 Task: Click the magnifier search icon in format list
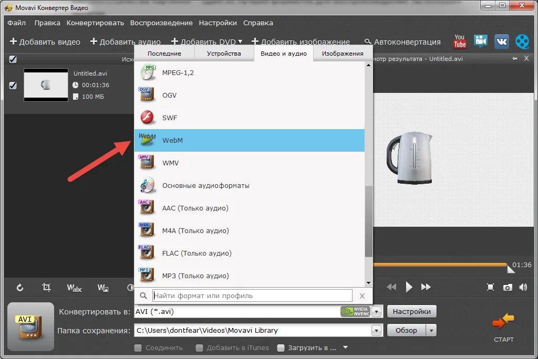[143, 295]
